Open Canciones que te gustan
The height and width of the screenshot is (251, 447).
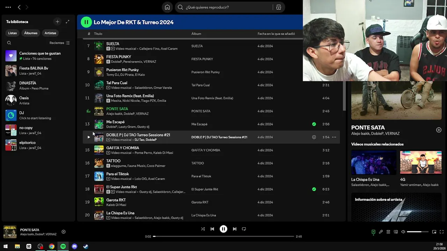(38, 56)
